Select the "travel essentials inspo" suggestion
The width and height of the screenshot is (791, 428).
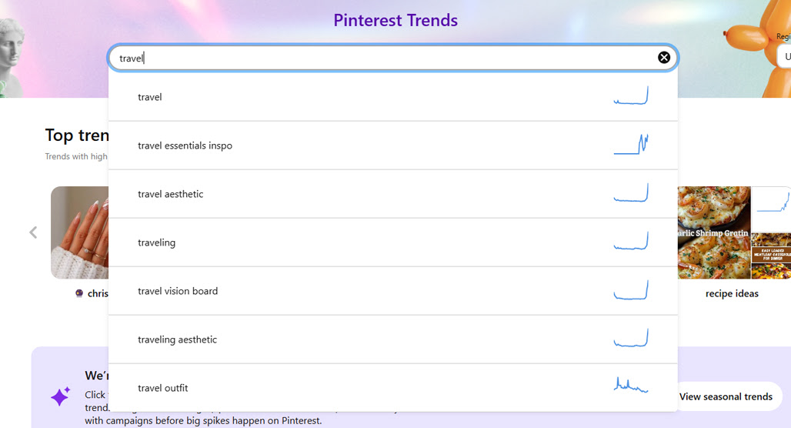click(x=393, y=145)
